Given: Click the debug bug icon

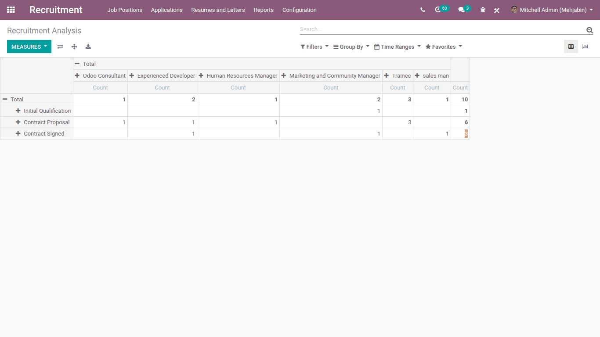Looking at the screenshot, I should [x=483, y=10].
